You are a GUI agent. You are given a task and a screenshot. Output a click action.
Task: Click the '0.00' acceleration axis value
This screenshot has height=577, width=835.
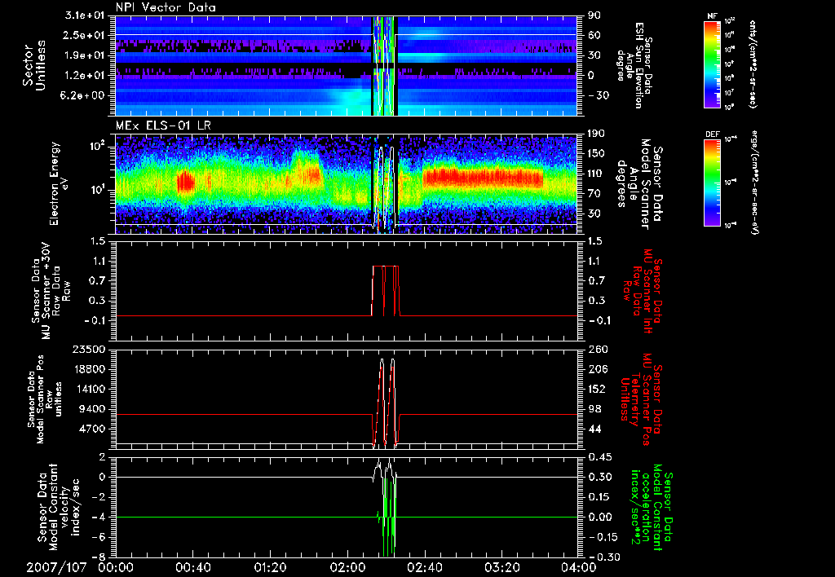(600, 518)
